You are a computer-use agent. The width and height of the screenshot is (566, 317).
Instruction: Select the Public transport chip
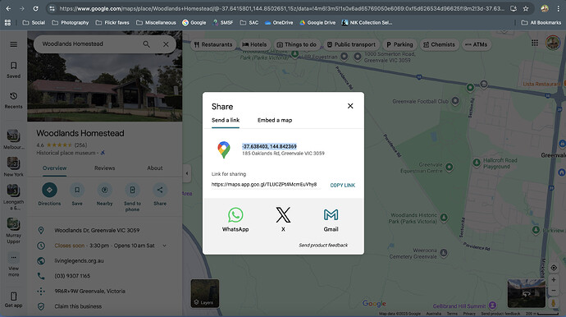(351, 44)
